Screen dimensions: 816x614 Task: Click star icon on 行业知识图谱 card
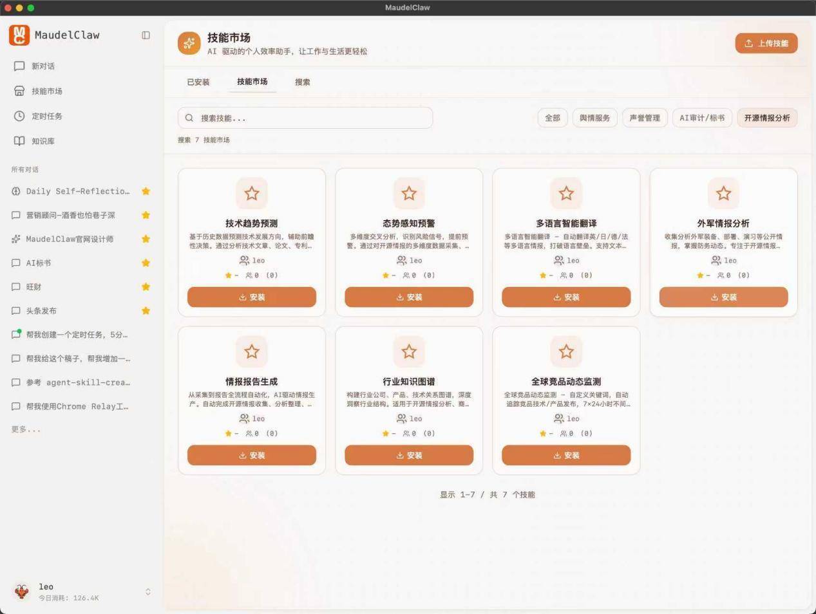point(409,351)
